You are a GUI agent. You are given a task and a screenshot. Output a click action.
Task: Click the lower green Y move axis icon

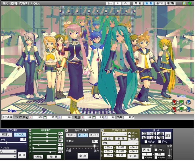[181, 109]
